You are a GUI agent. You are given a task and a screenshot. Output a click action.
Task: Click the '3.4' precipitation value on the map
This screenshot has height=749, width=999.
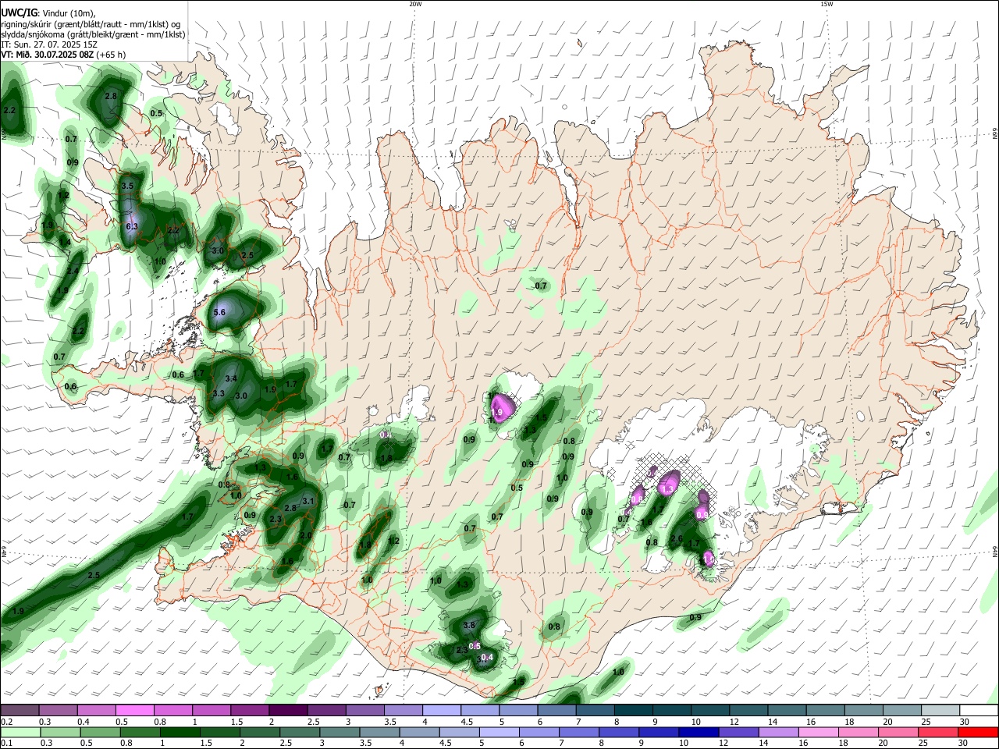click(231, 378)
